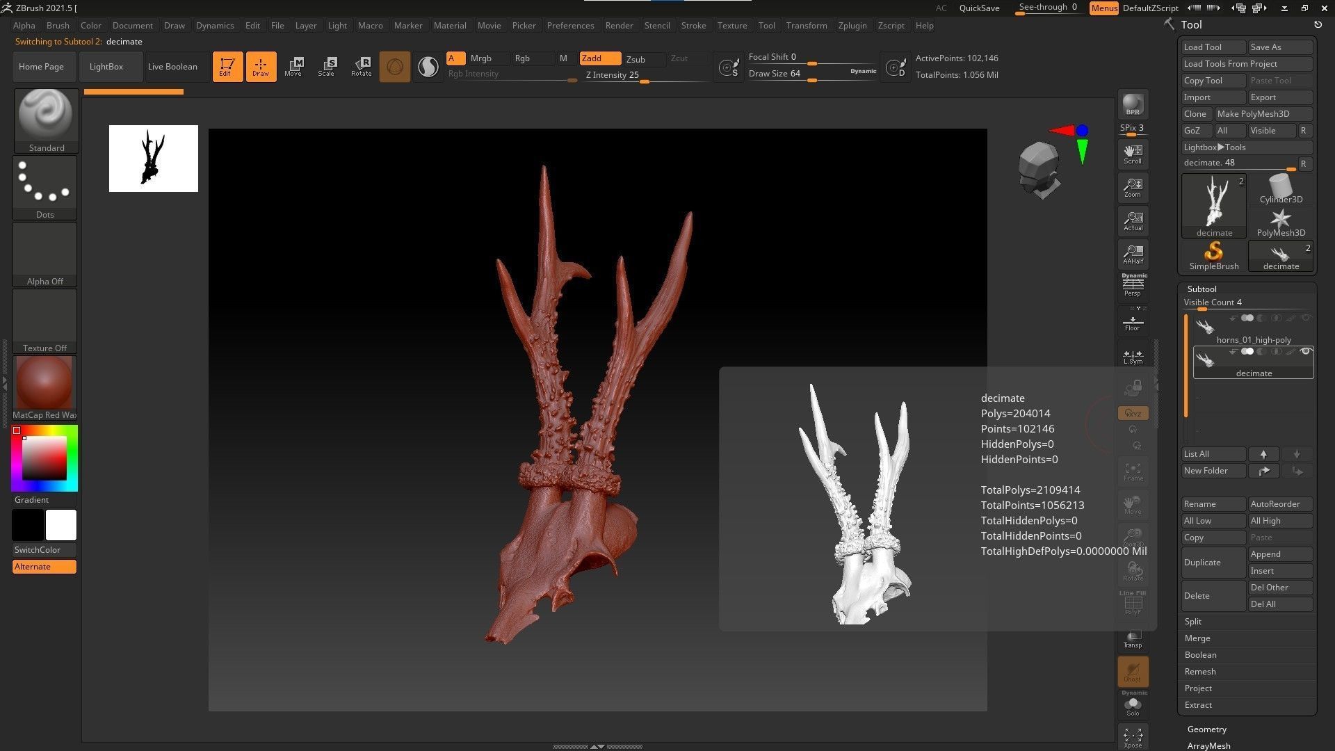This screenshot has height=751, width=1335.
Task: Toggle Solo mode
Action: pyautogui.click(x=1133, y=704)
